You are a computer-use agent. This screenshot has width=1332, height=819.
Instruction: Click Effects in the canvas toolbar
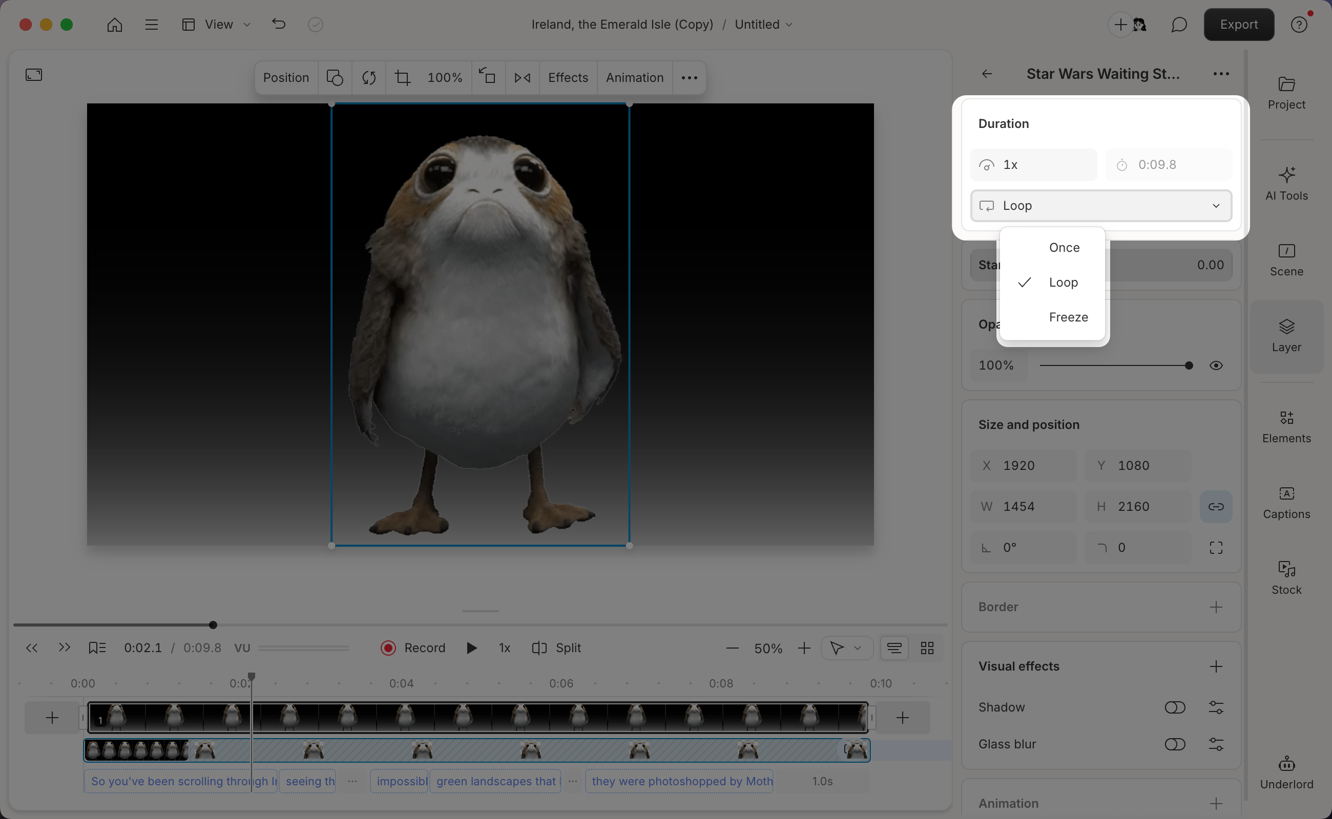(568, 77)
